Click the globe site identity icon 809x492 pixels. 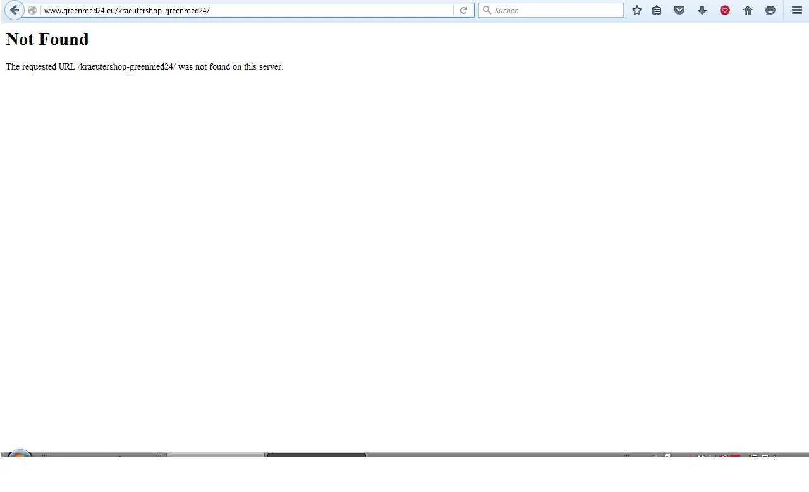tap(32, 10)
